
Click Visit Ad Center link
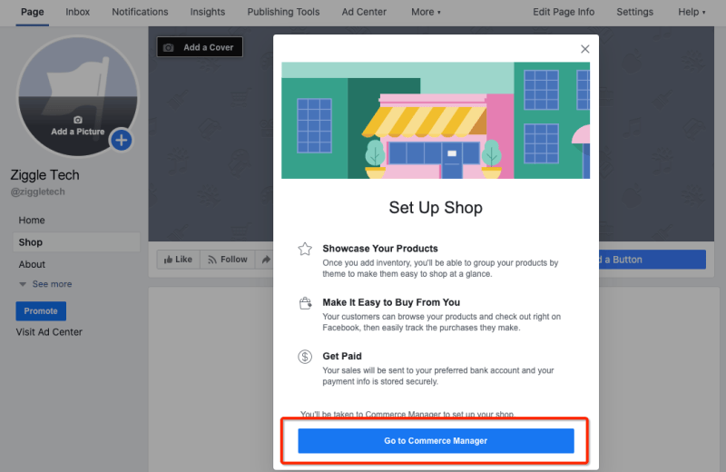coord(49,332)
